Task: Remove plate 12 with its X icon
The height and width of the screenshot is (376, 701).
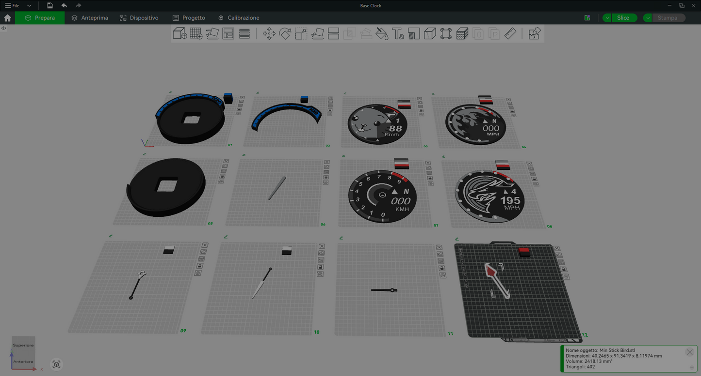Action: (x=557, y=248)
